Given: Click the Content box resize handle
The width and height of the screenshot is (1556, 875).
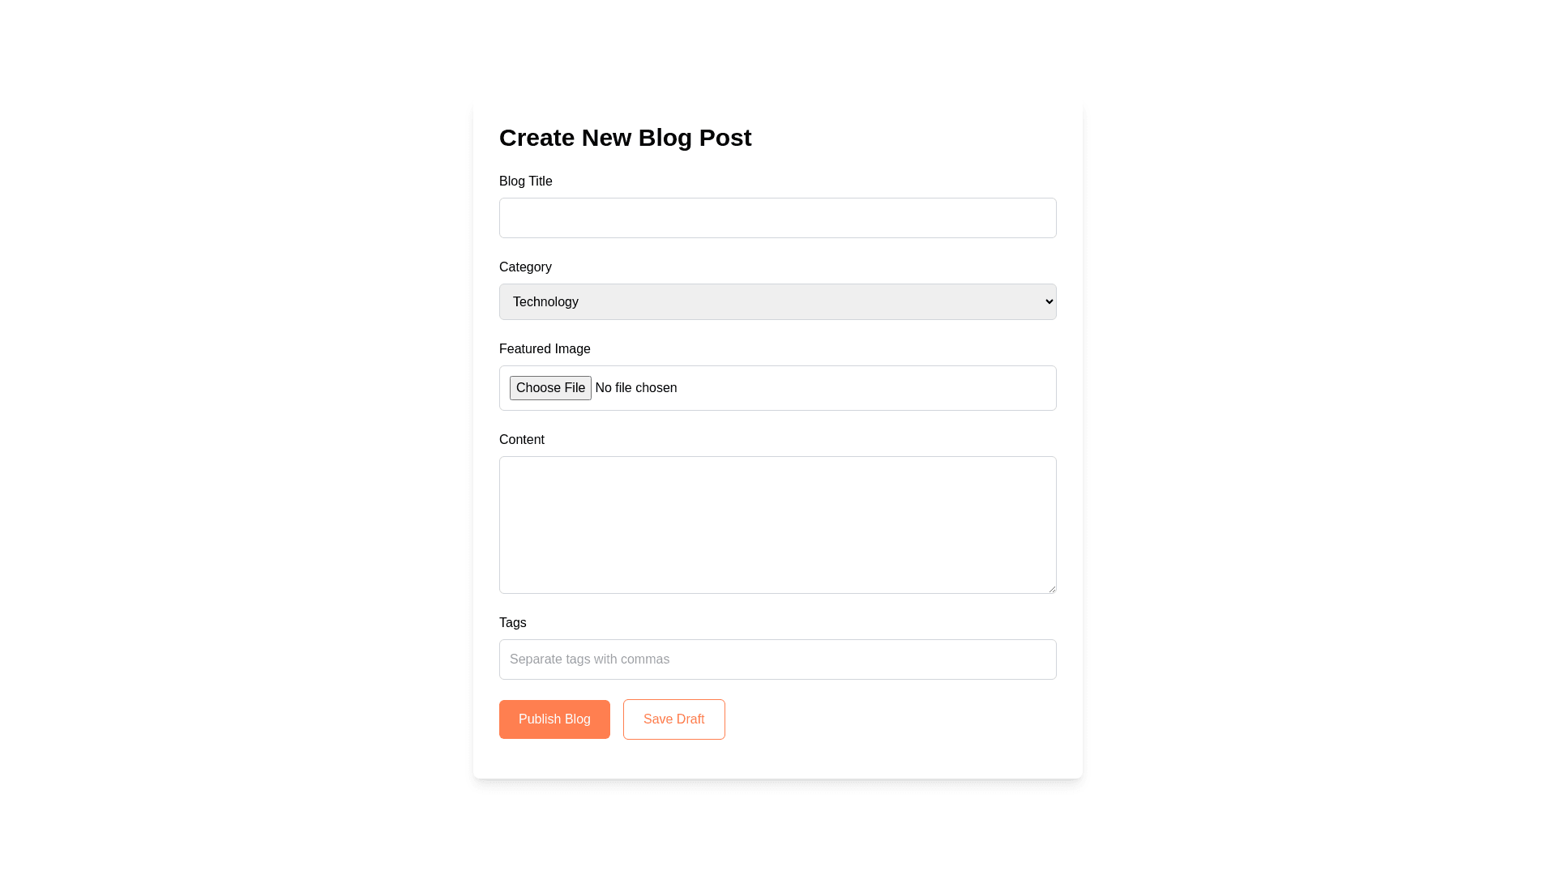Looking at the screenshot, I should pos(1052,589).
